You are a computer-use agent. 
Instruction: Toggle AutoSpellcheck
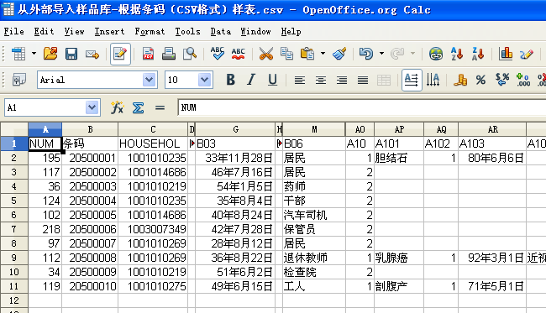(239, 54)
